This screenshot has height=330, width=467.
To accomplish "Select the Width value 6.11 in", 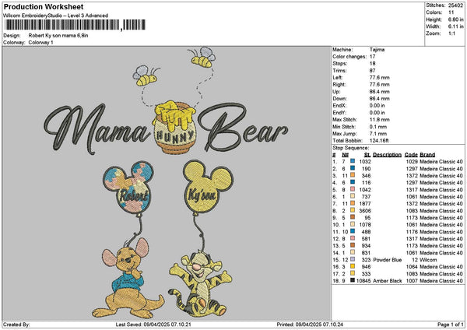I will pyautogui.click(x=455, y=26).
